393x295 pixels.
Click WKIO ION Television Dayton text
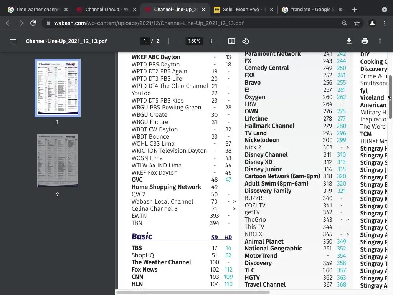(x=169, y=151)
